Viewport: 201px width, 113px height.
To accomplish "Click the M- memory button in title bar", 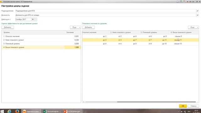I will tap(193, 2).
